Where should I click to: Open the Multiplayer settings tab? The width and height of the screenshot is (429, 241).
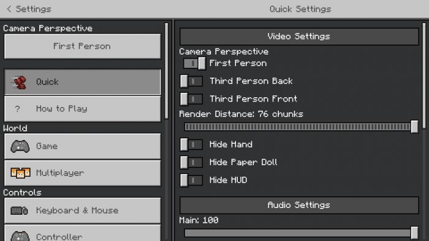coord(82,173)
